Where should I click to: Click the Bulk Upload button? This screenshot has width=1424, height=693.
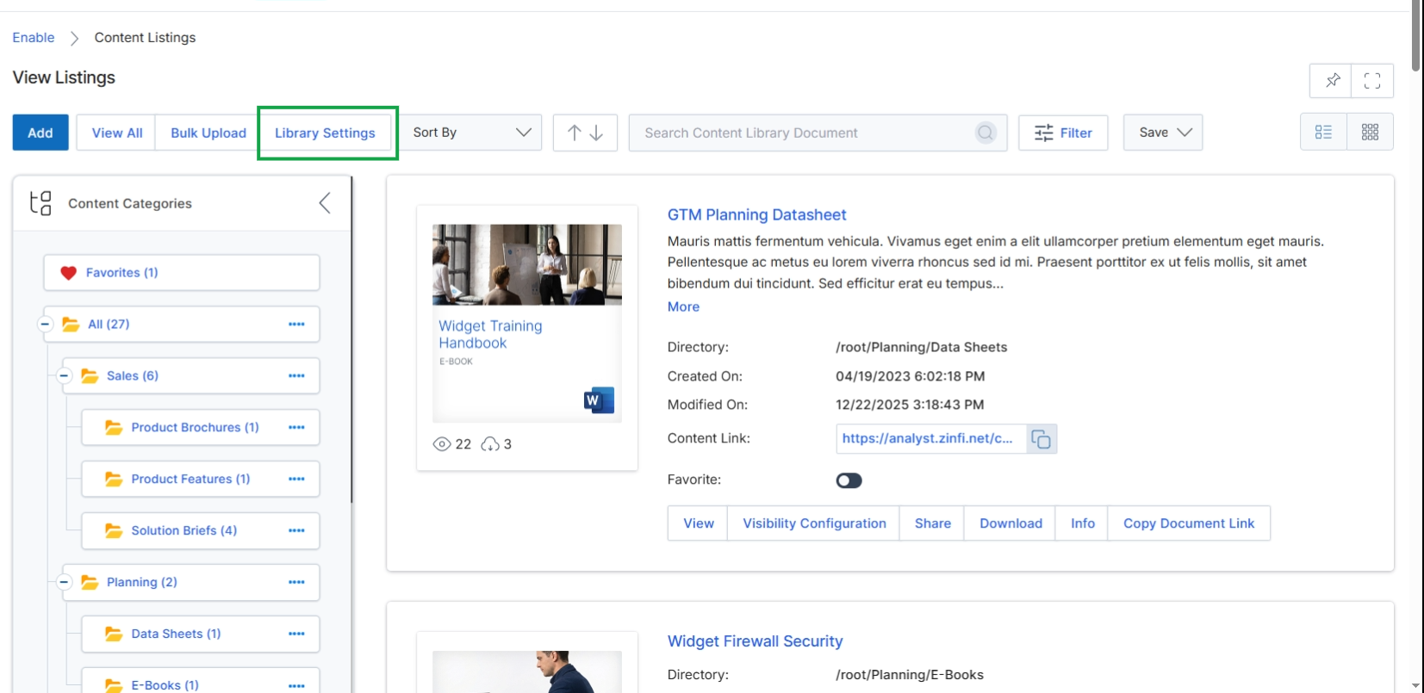[208, 133]
